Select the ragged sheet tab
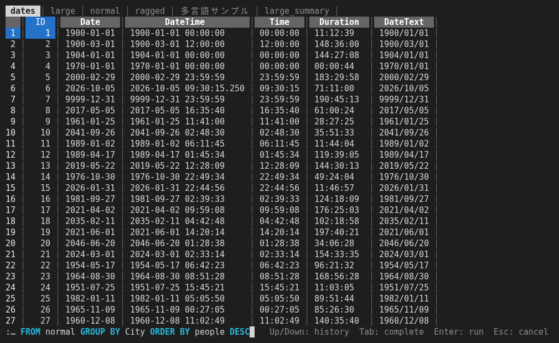559x343 pixels. pyautogui.click(x=150, y=11)
